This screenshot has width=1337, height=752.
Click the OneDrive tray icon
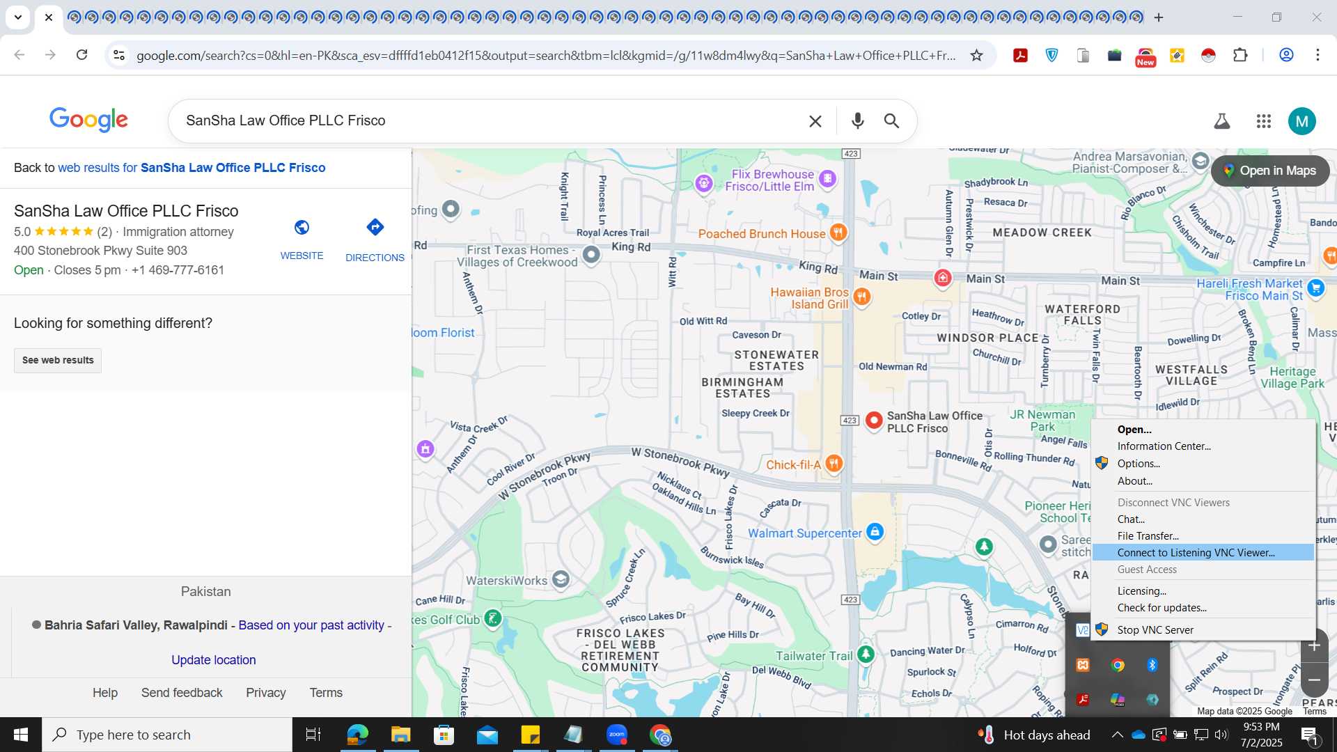coord(1139,735)
